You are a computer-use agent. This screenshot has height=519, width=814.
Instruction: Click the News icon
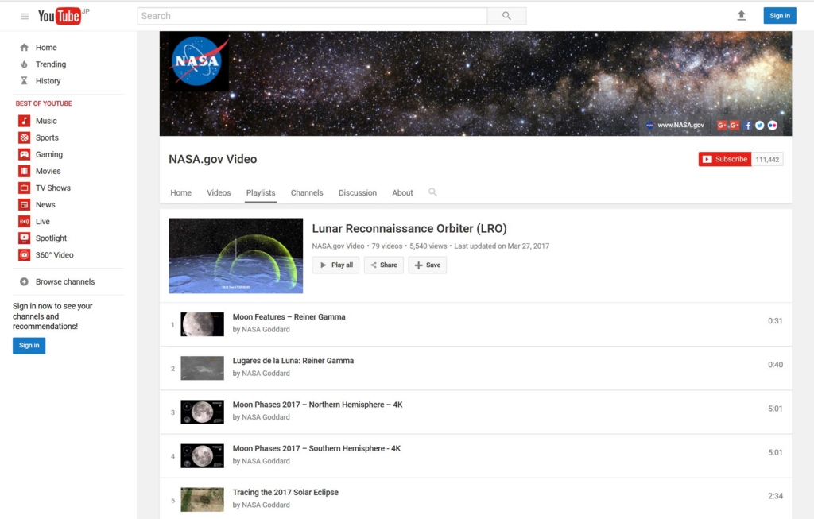tap(25, 204)
